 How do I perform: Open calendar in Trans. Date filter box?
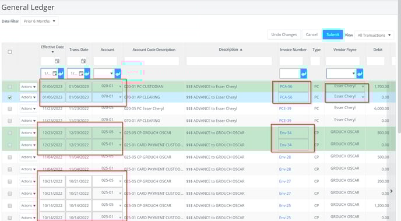click(x=83, y=61)
